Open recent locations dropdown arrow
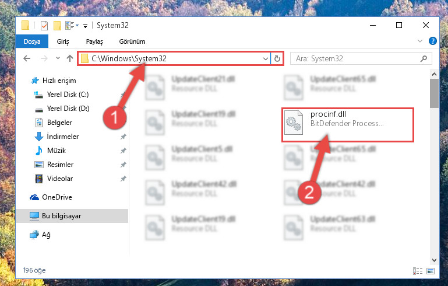Image resolution: width=448 pixels, height=286 pixels. [x=58, y=58]
